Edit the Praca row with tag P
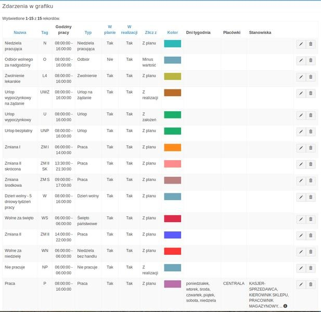Image resolution: width=321 pixels, height=312 pixels. [x=301, y=284]
